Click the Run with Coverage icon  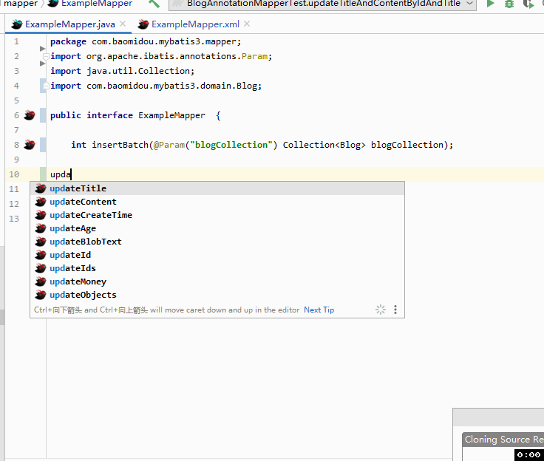[528, 4]
